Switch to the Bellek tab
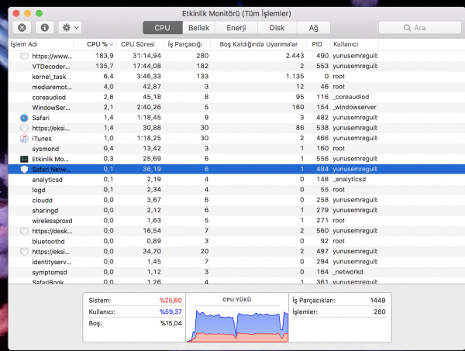 [198, 28]
